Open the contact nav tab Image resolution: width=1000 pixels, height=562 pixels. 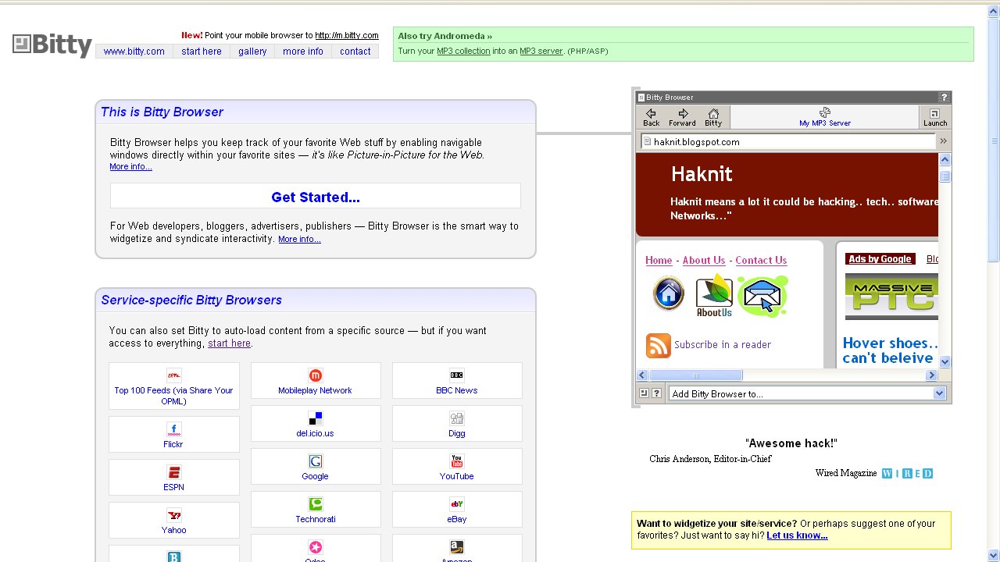pos(355,52)
